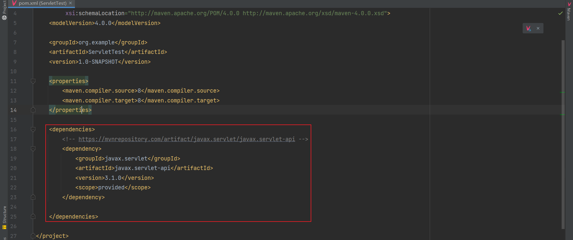Click Load Maven Changes floating icon
Viewport: 573px width, 240px height.
point(529,28)
